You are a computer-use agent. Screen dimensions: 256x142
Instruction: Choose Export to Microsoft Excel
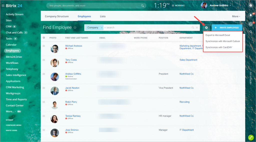(218, 35)
